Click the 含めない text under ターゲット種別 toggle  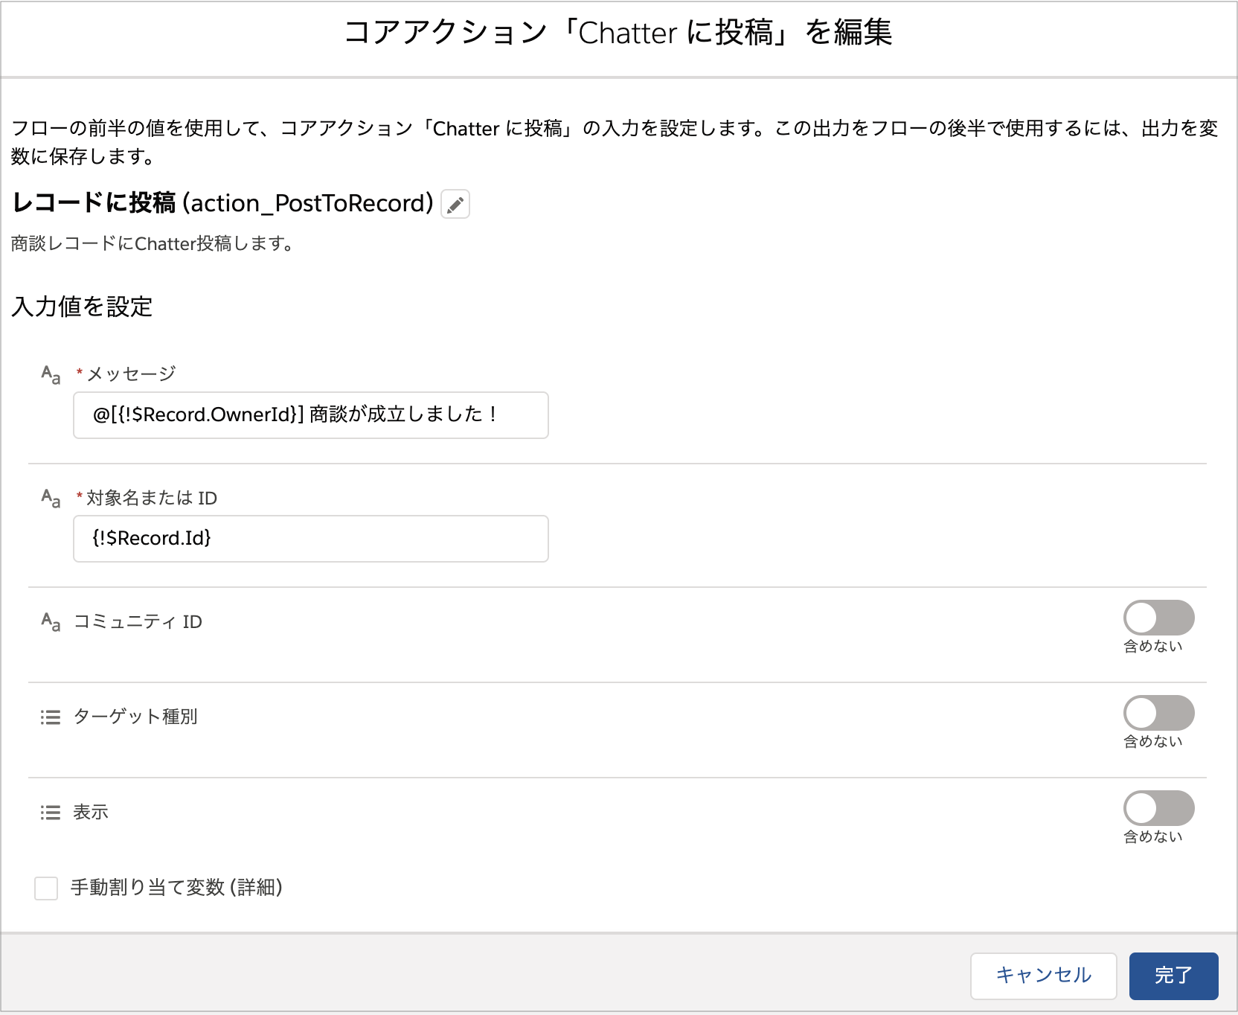[x=1153, y=742]
